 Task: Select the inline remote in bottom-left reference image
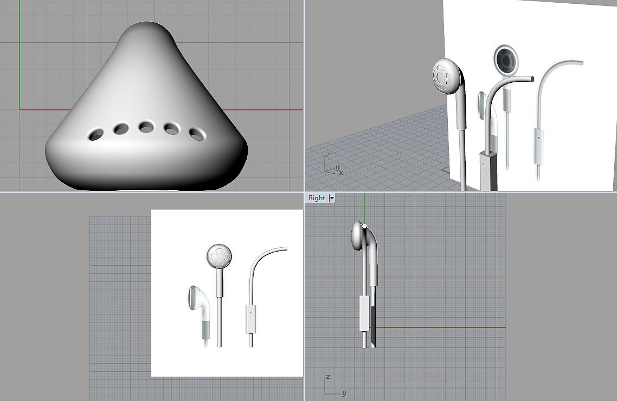point(250,319)
